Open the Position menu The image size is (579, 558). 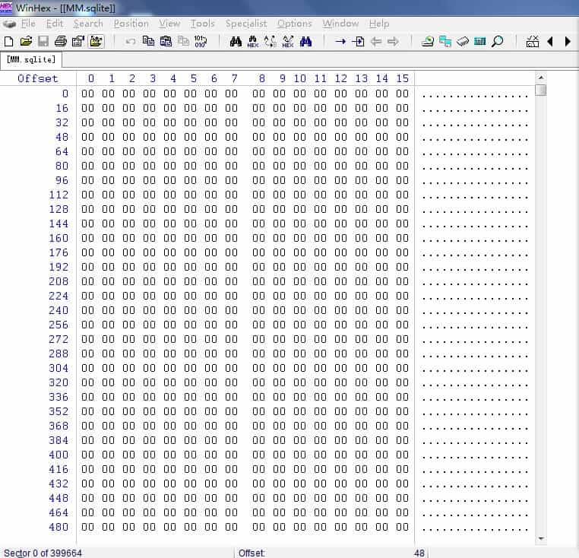tap(131, 24)
